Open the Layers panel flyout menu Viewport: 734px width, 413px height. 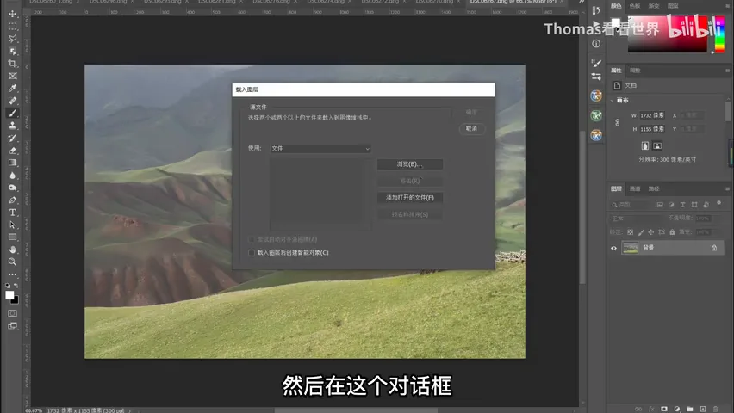pos(727,189)
